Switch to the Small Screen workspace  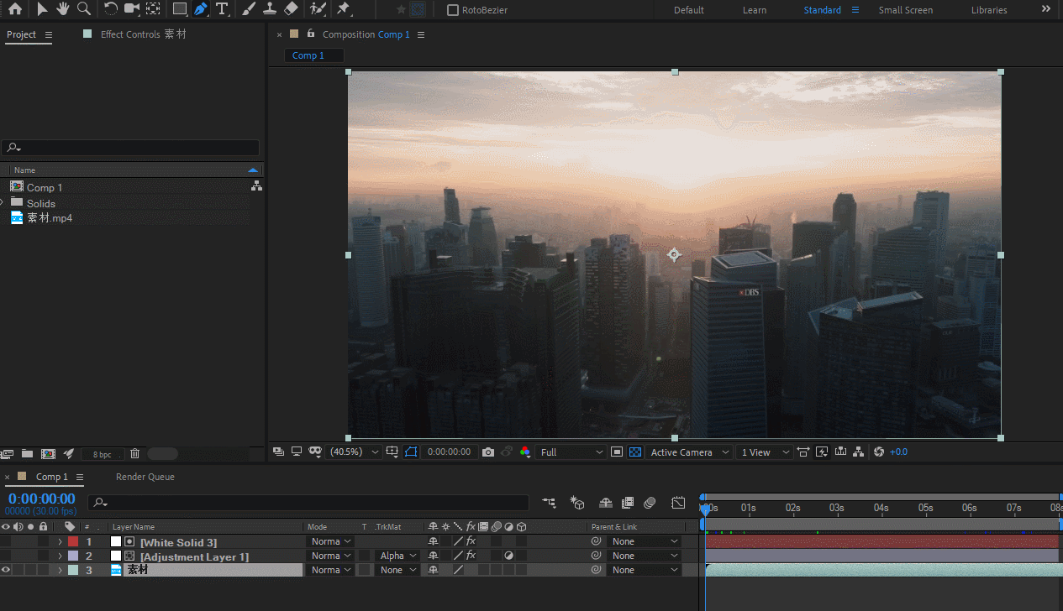click(906, 10)
